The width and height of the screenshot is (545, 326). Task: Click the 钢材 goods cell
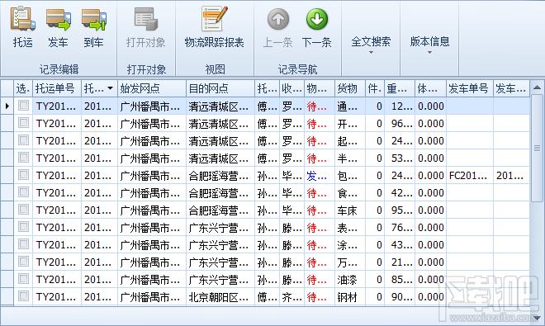(x=350, y=297)
